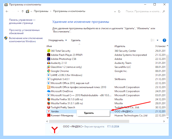
Task: Click the scroll right arrow
Action: [x=164, y=121]
